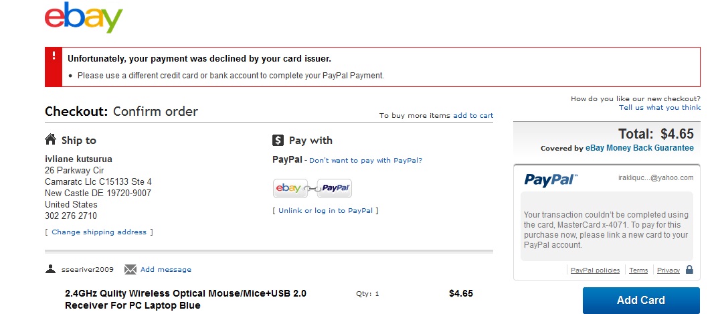Open eBay Money Back Guarantee link

coord(639,148)
